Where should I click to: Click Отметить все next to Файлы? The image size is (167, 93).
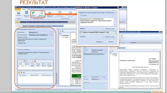(110, 29)
